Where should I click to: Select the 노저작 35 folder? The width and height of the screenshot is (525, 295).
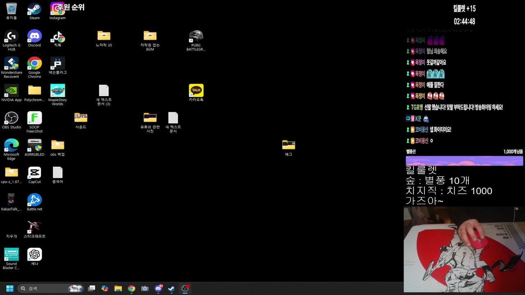point(104,39)
